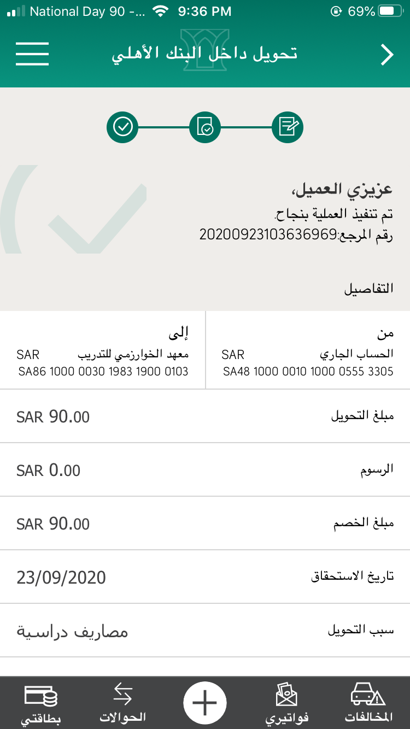Open the الحوالات transfers tab

click(123, 704)
